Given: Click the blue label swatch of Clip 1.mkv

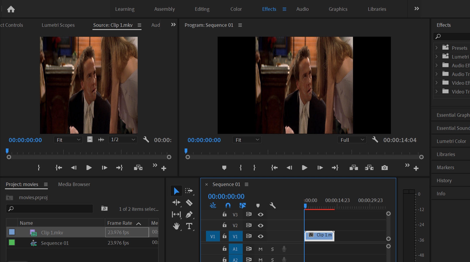Looking at the screenshot, I should pos(12,232).
